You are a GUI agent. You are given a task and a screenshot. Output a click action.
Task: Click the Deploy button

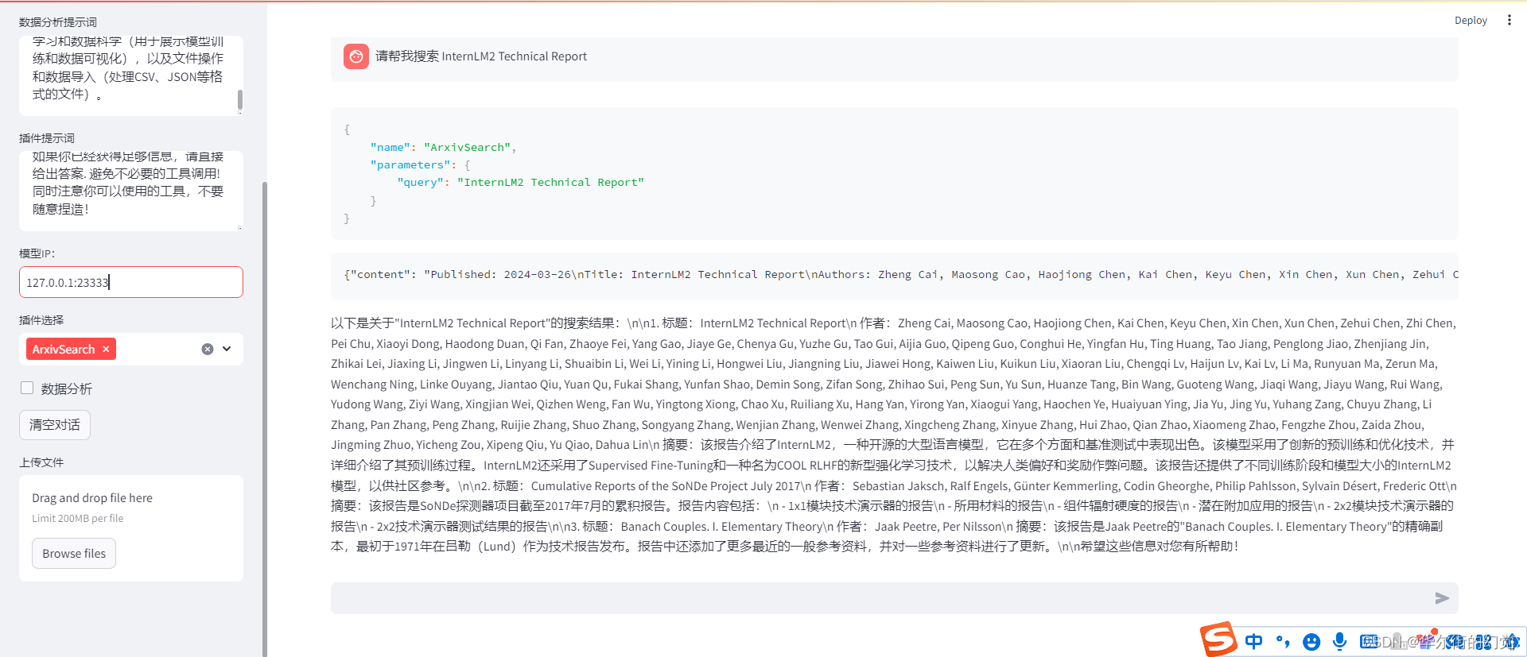(x=1471, y=21)
